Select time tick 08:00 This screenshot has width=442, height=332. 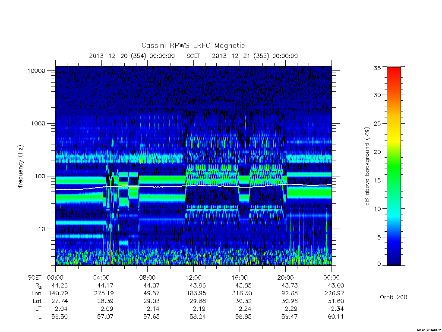click(x=147, y=278)
